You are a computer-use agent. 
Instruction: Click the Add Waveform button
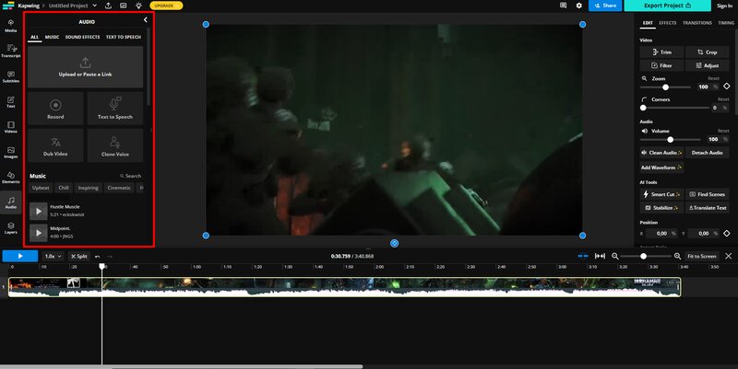coord(661,167)
